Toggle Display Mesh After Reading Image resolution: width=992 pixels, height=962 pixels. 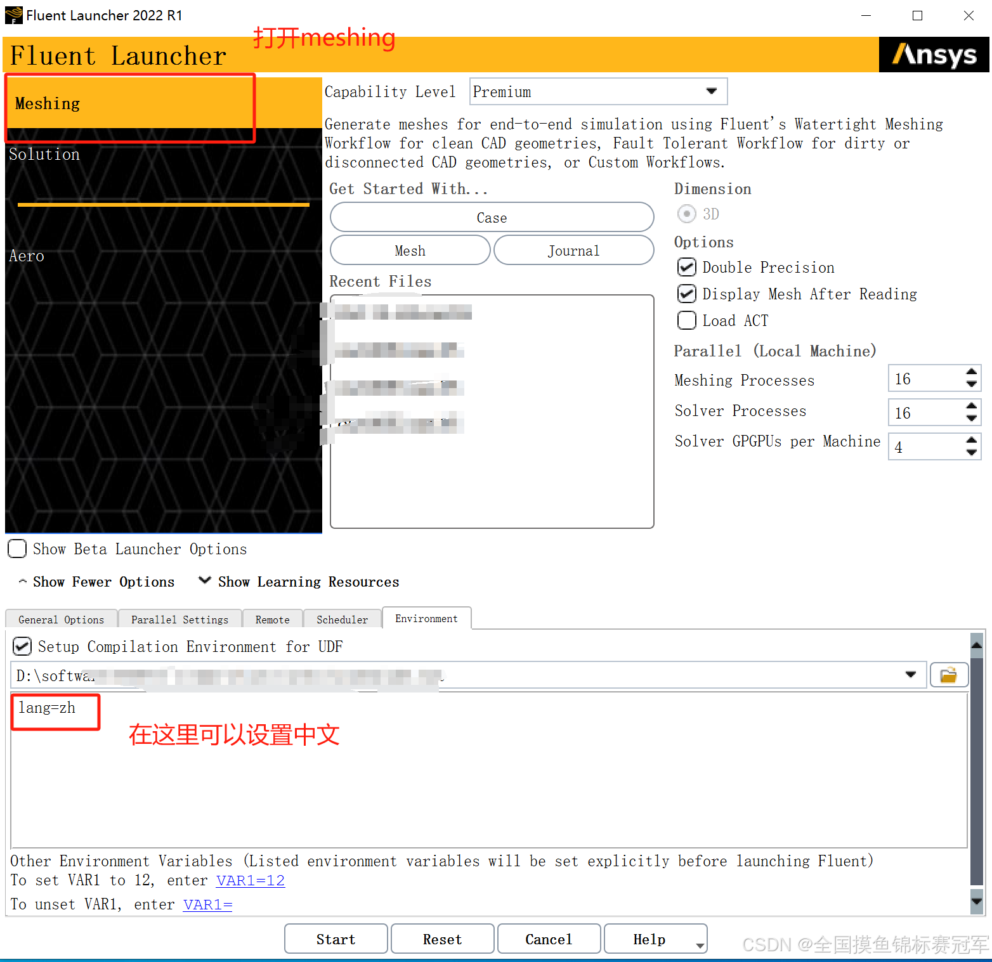coord(686,294)
